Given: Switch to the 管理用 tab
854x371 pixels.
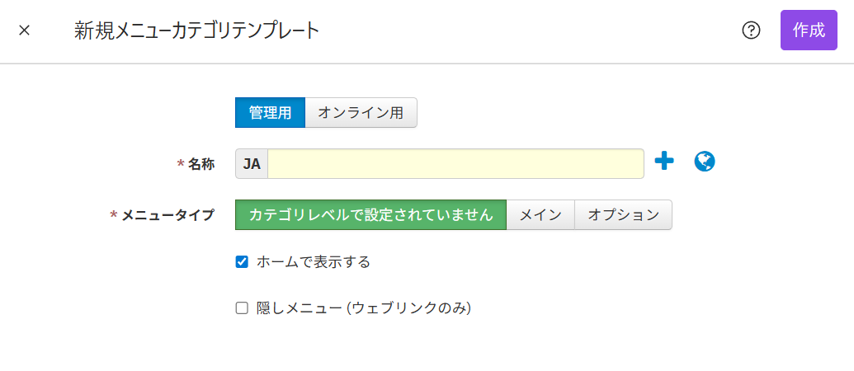Looking at the screenshot, I should pos(270,113).
